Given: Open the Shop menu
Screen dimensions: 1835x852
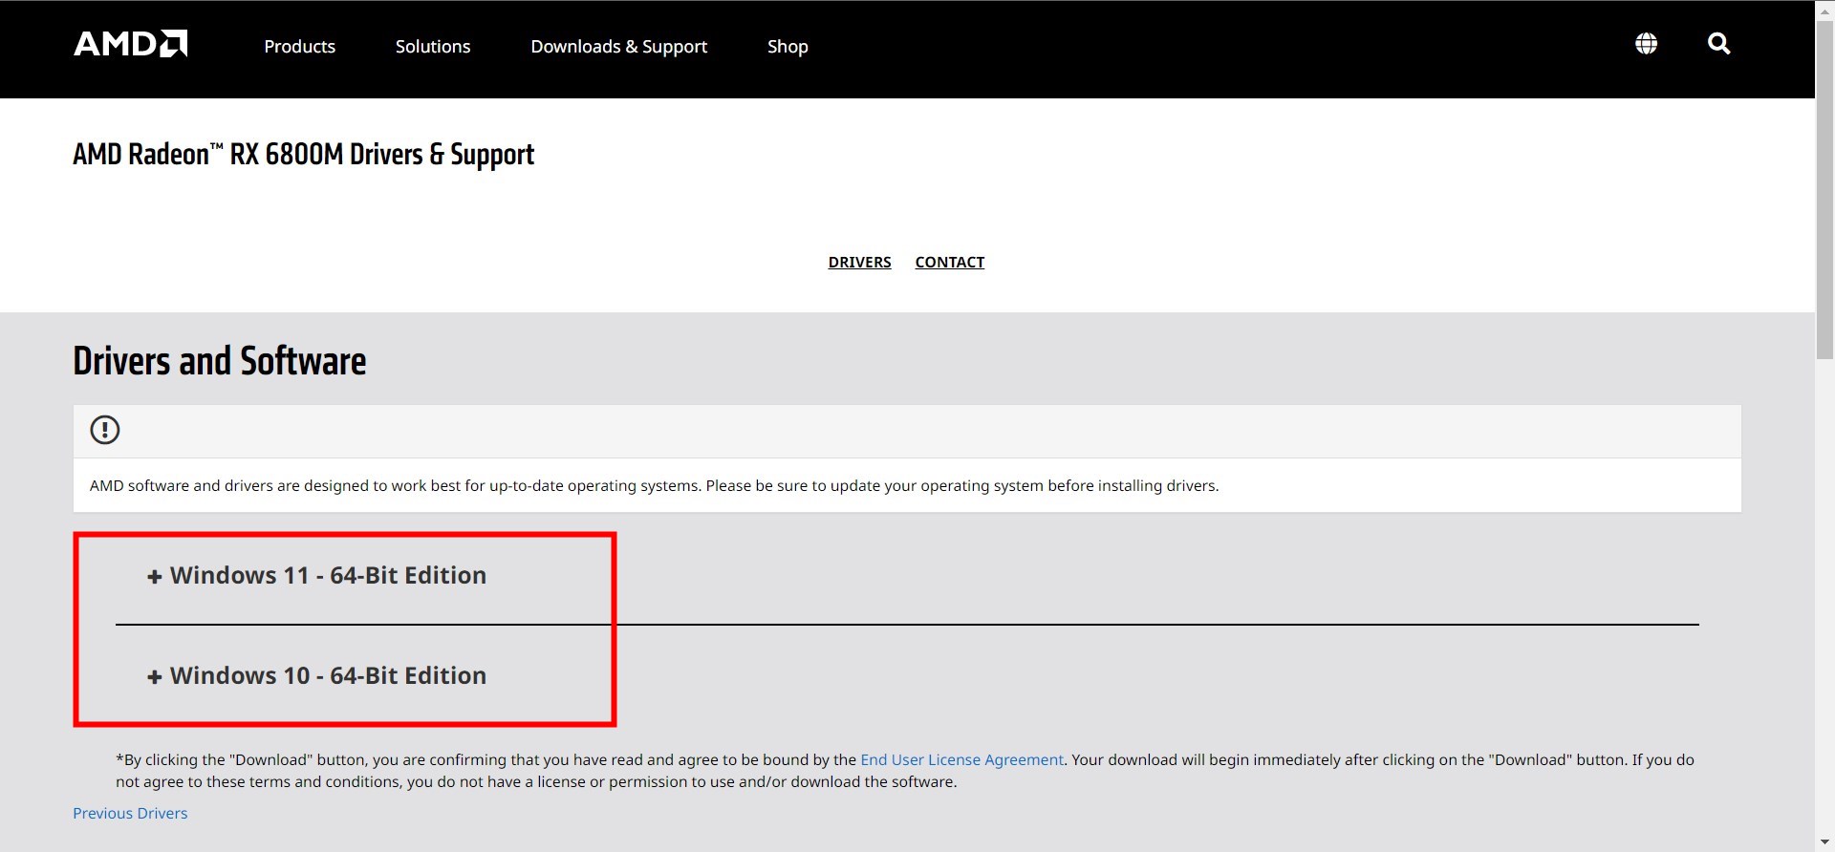Looking at the screenshot, I should tap(788, 46).
